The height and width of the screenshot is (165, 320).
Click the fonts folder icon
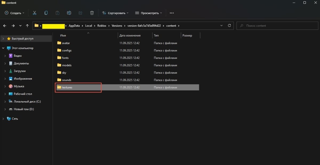pyautogui.click(x=59, y=58)
